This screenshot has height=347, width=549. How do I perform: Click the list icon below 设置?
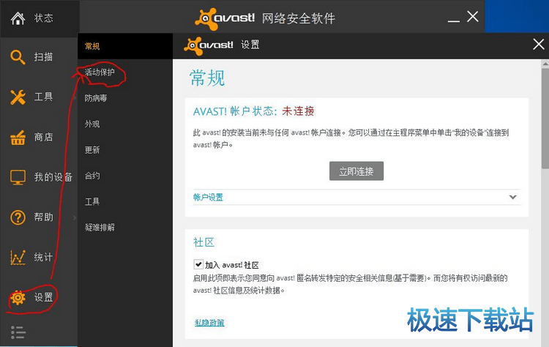[x=18, y=332]
